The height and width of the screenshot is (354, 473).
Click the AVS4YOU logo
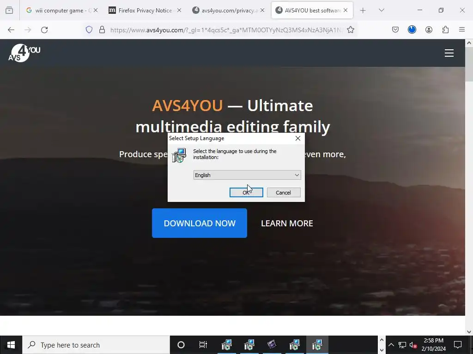[24, 53]
